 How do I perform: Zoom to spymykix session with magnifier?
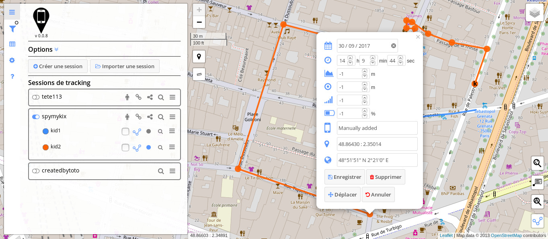pos(161,117)
